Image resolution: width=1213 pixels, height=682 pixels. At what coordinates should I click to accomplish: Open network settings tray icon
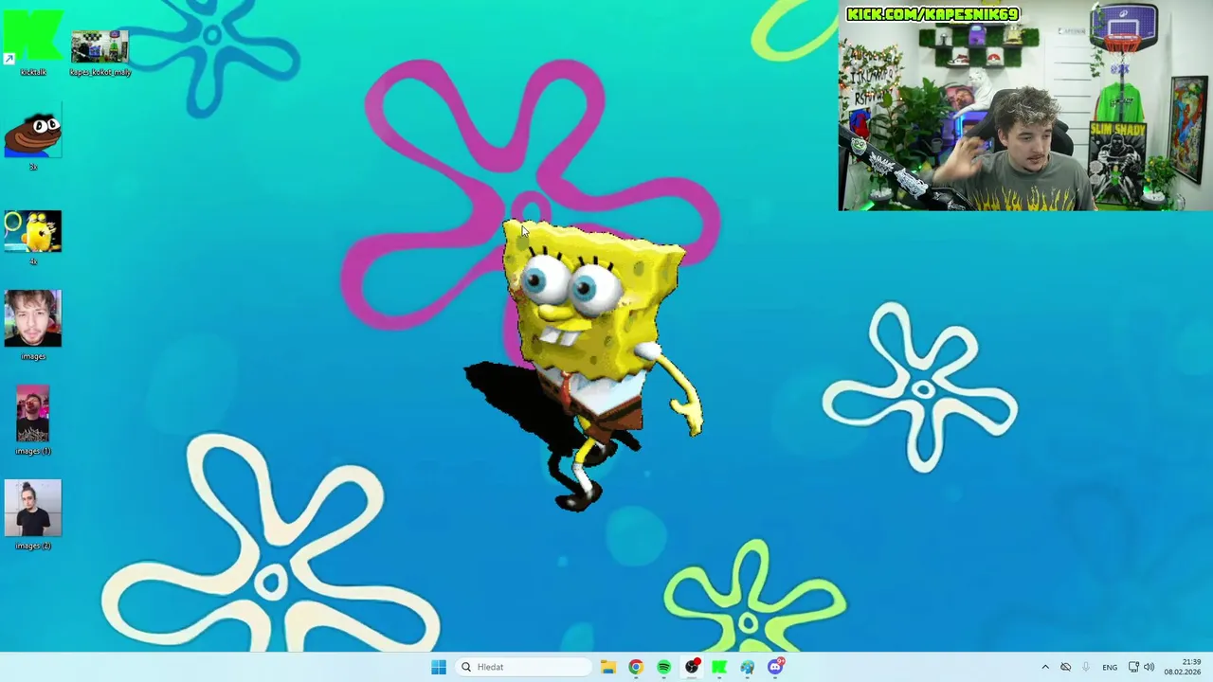pyautogui.click(x=1133, y=667)
